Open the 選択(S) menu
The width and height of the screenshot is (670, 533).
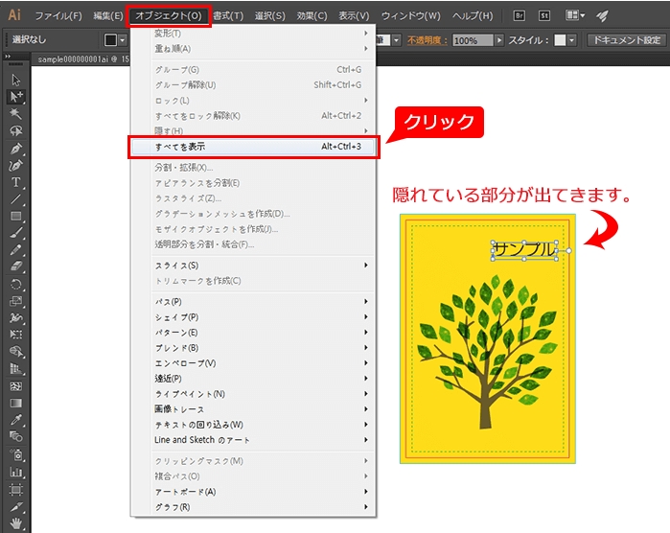click(x=269, y=15)
